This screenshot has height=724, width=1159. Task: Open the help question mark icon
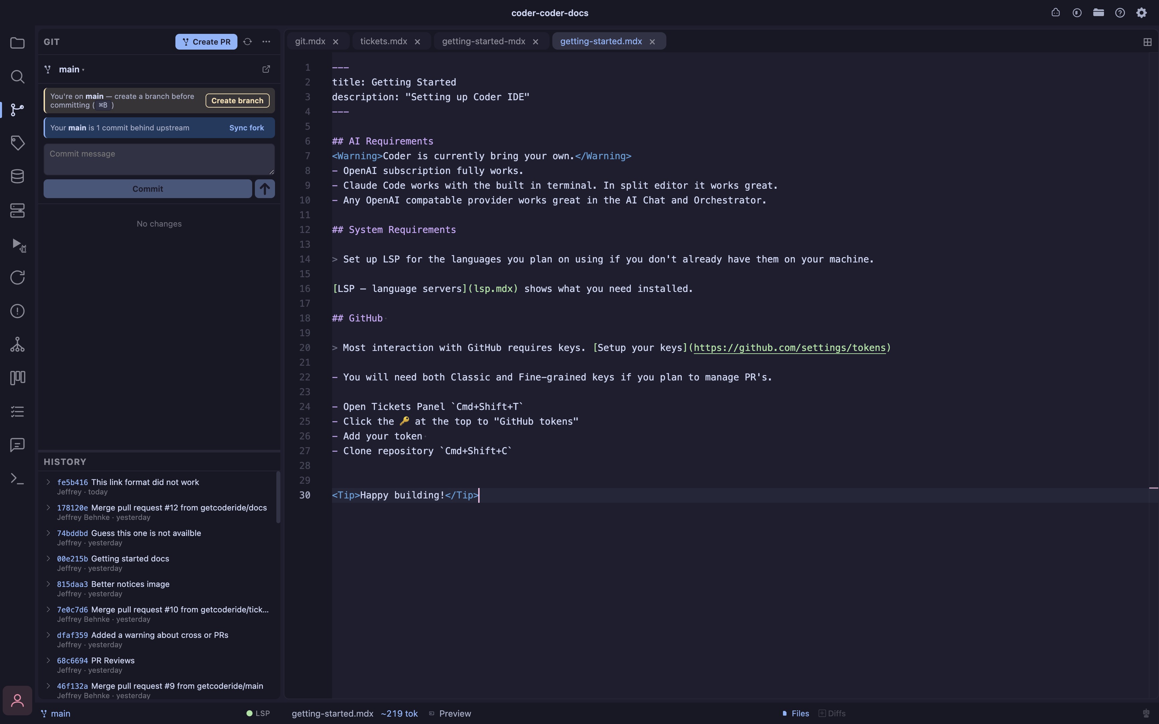tap(1120, 13)
